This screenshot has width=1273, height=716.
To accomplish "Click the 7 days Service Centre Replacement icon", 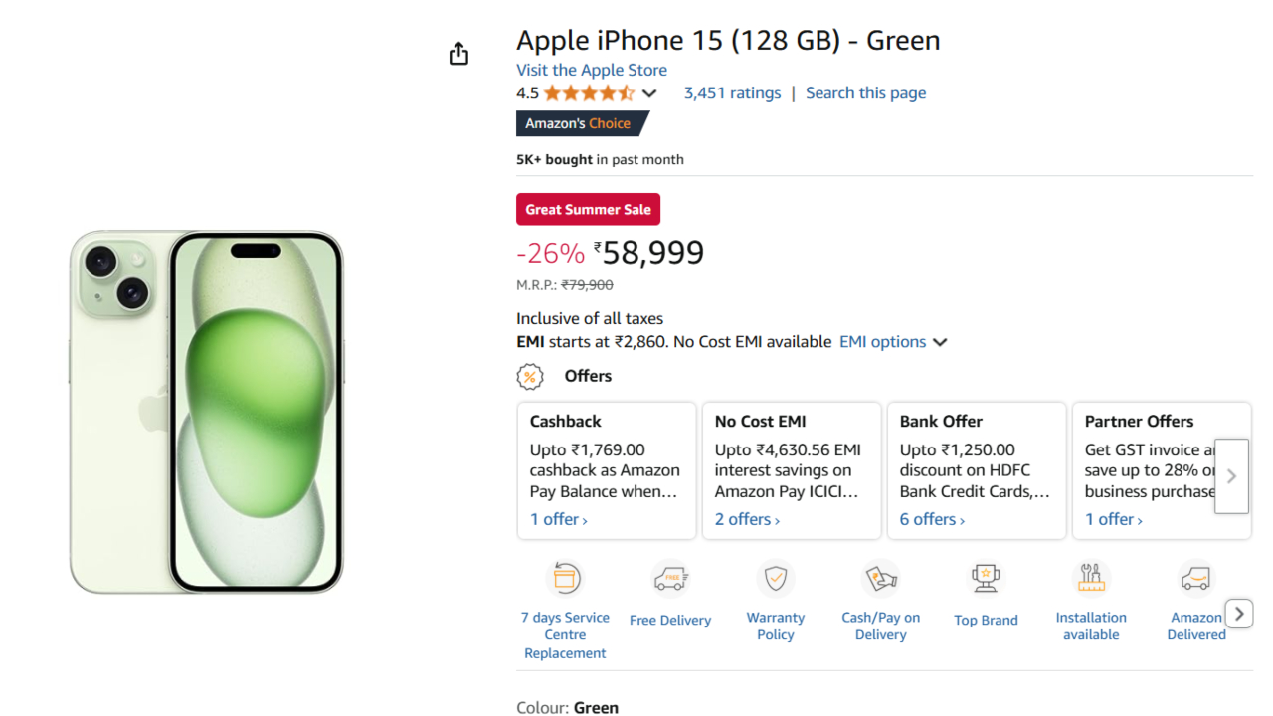I will 565,578.
